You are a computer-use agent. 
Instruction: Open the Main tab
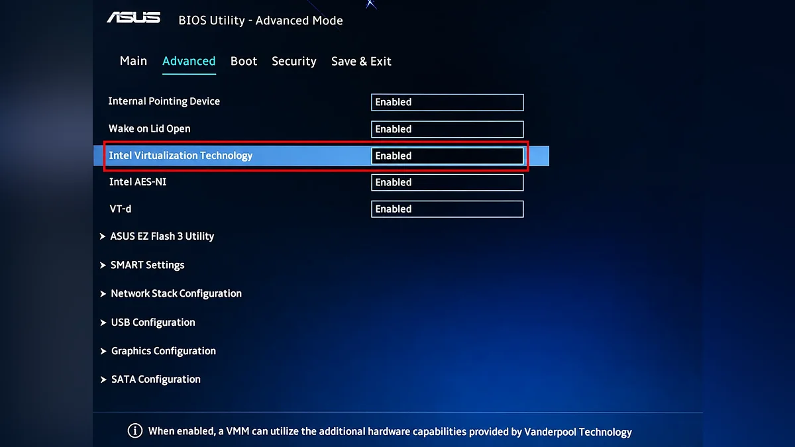[x=133, y=61]
